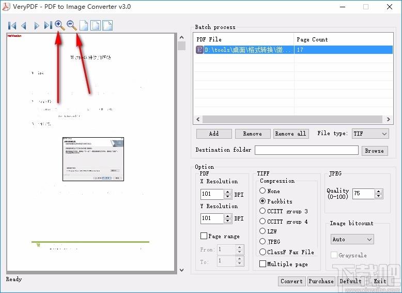Click the second page-view icon in toolbar
This screenshot has height=293, width=402.
(x=96, y=25)
